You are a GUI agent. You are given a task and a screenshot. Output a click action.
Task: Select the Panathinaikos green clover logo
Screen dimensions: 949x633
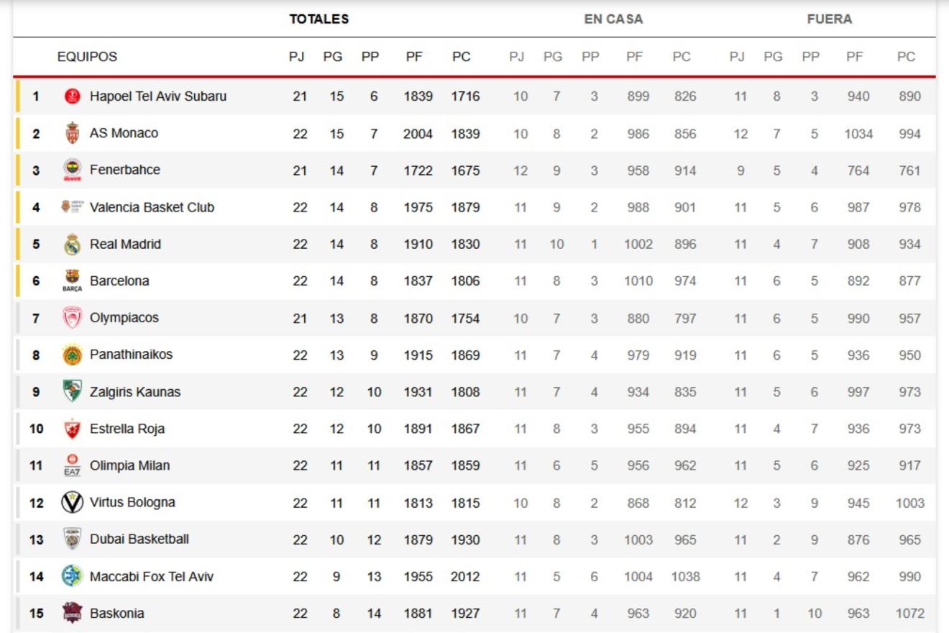[x=73, y=355]
